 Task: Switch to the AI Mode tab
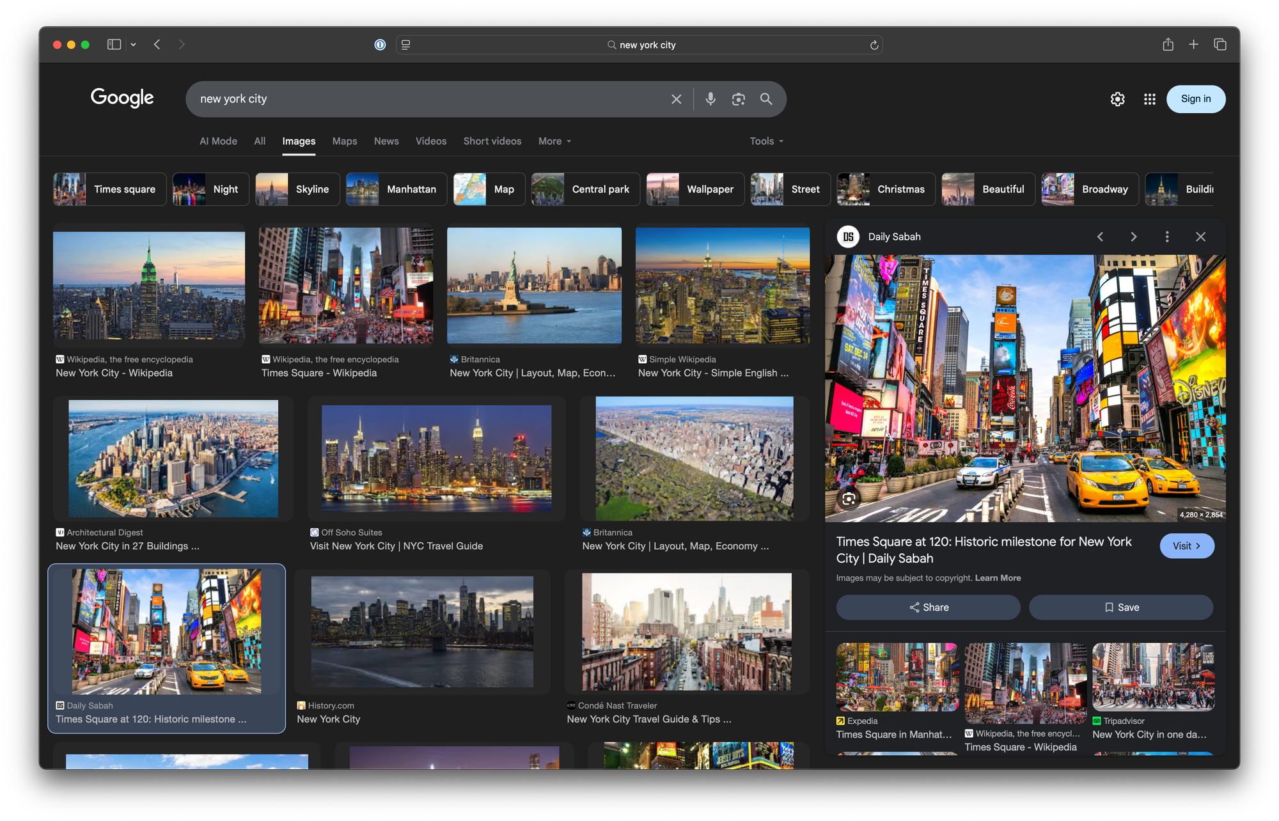click(218, 141)
